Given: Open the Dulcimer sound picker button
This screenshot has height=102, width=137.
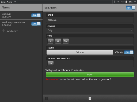Looking at the screenshot, I should tap(80, 52).
